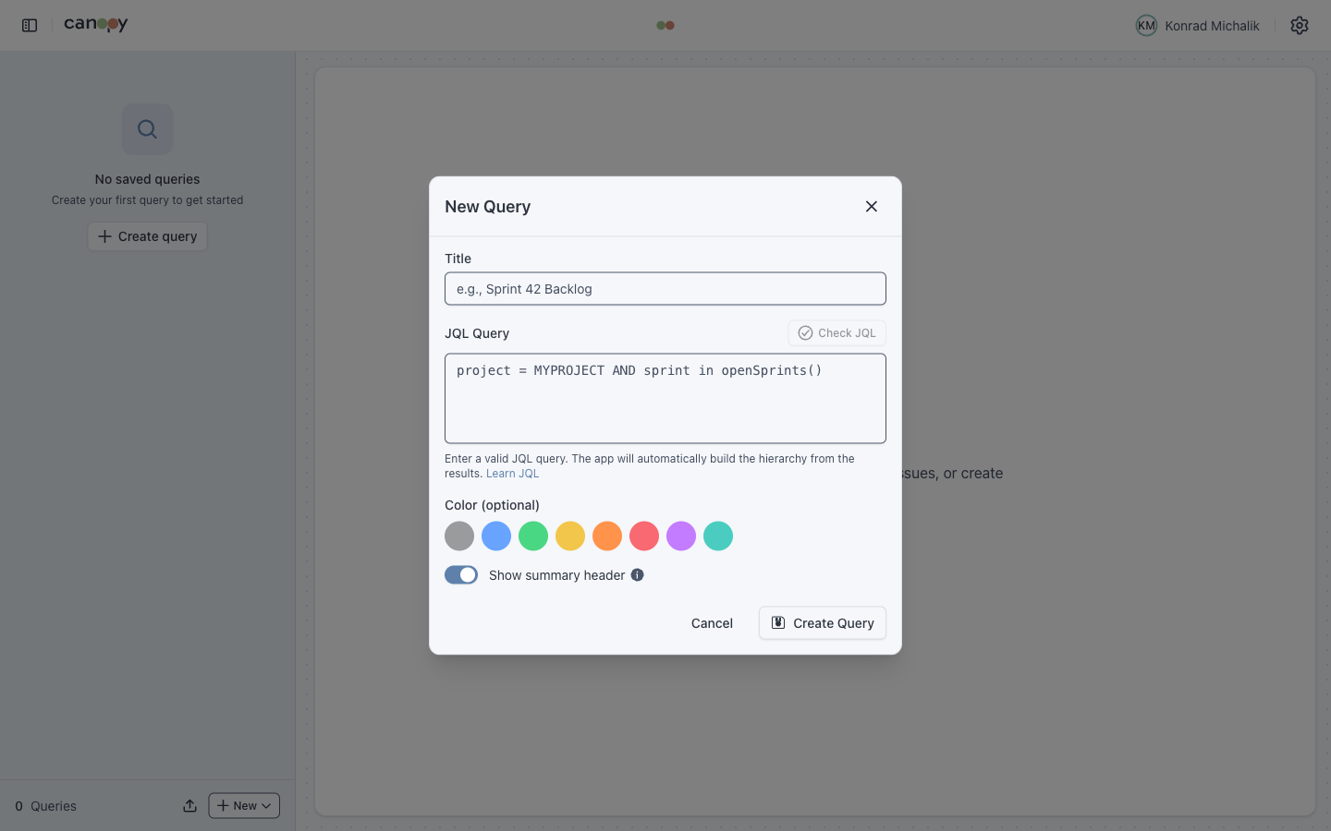The height and width of the screenshot is (831, 1331).
Task: Select the teal color swatch
Action: (718, 536)
